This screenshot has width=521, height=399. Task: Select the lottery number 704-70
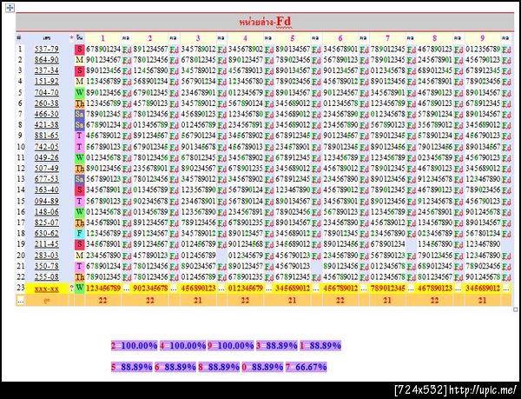click(x=47, y=92)
